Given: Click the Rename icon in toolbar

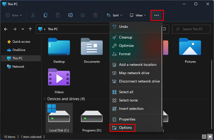Looking at the screenshot, I should 70,15.
